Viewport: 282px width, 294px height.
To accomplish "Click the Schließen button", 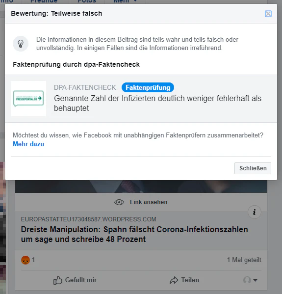I will point(253,168).
